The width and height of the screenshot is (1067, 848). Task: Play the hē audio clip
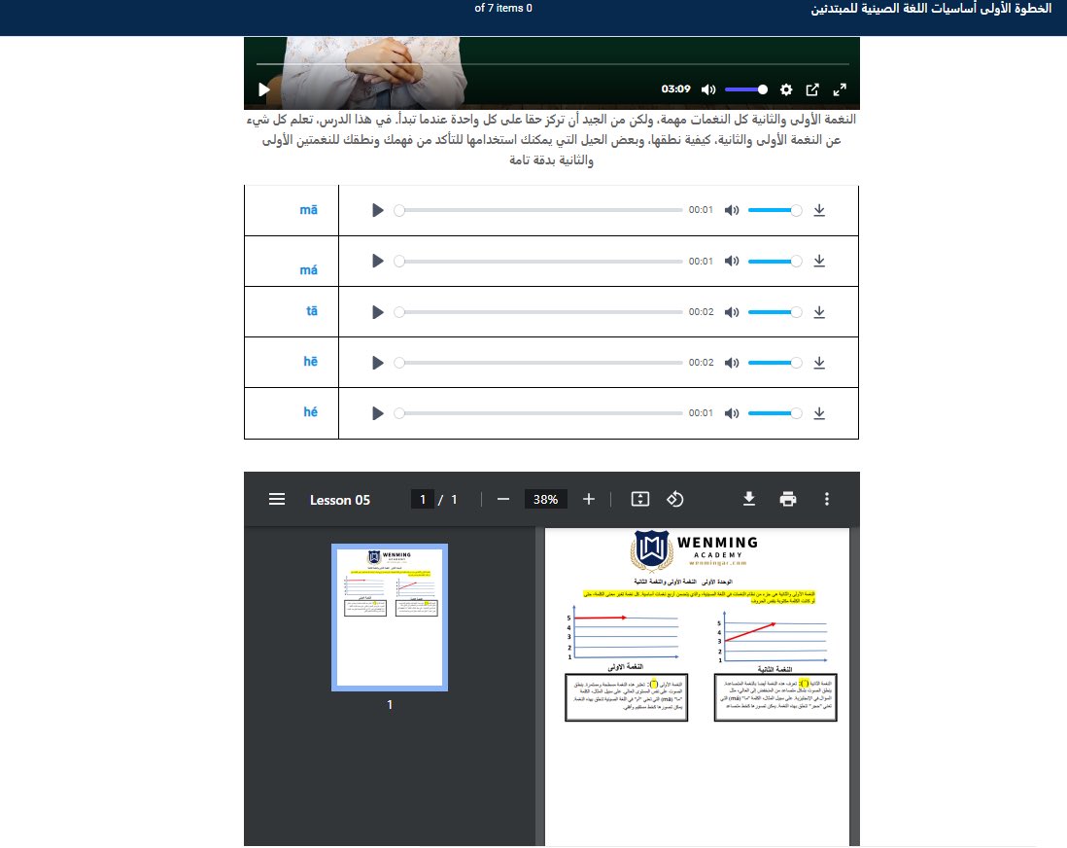378,363
